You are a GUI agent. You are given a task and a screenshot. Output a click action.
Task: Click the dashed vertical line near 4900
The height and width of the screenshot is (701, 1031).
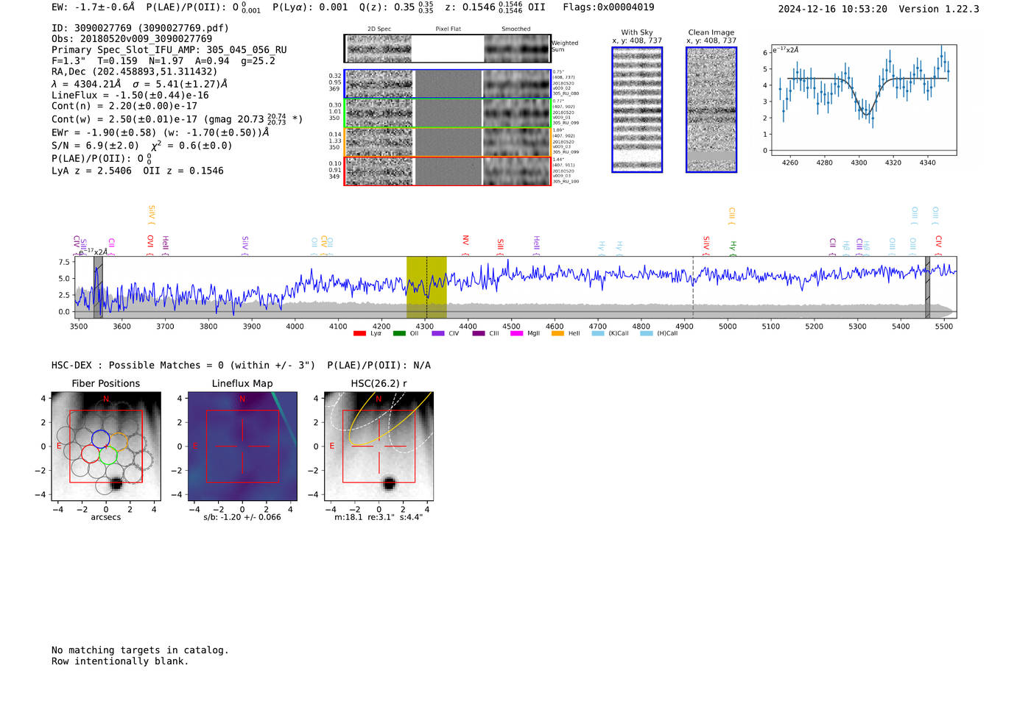[x=693, y=287]
